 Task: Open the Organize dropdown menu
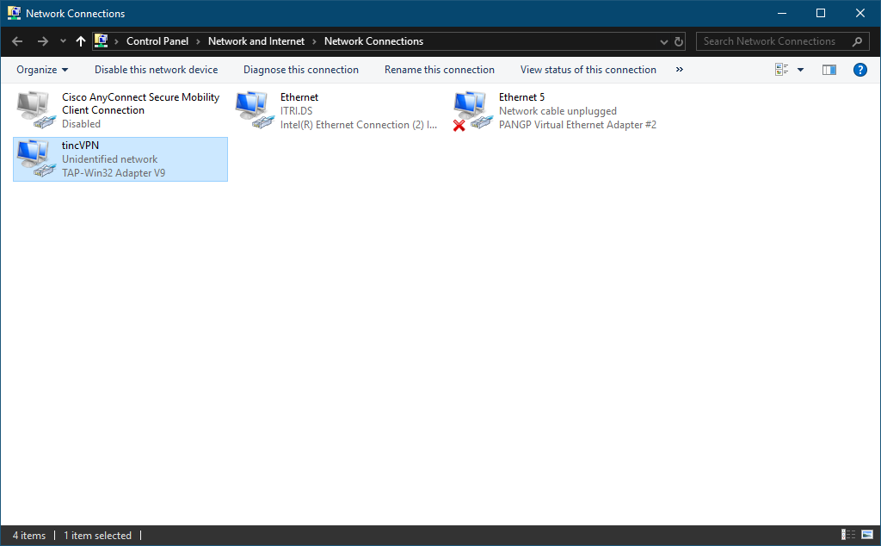coord(41,70)
